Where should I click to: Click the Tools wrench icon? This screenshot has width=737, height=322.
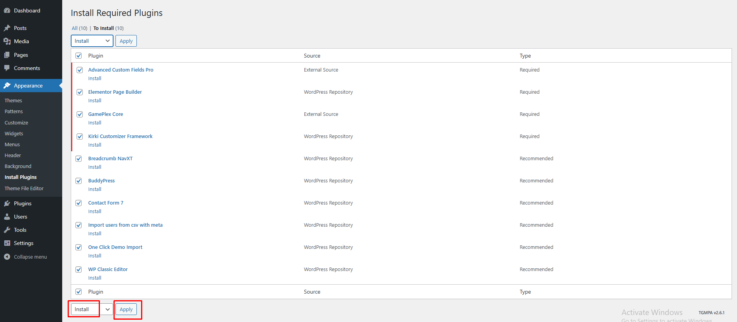point(7,230)
